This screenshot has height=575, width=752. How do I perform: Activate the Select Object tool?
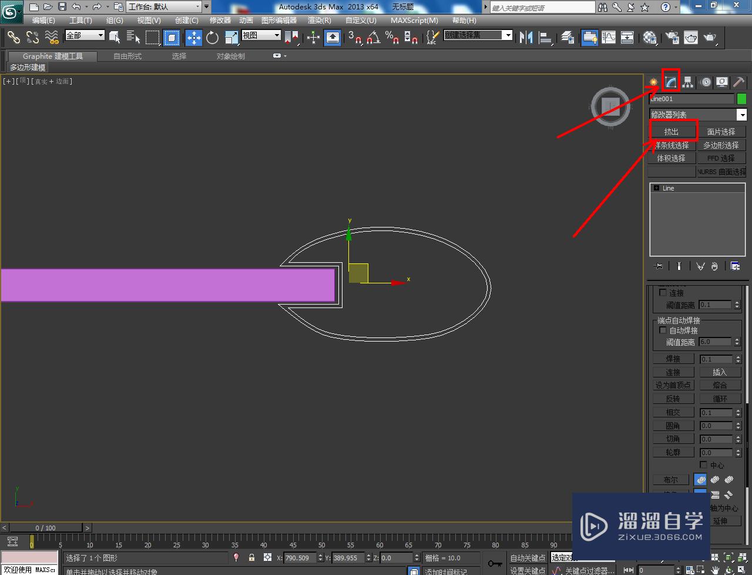(x=115, y=38)
